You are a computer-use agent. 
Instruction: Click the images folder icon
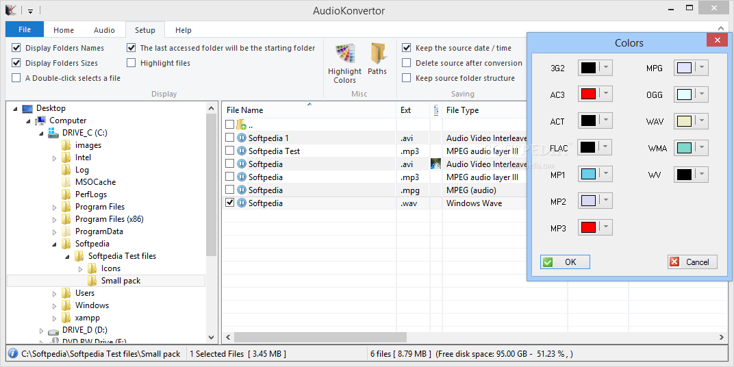[x=66, y=145]
